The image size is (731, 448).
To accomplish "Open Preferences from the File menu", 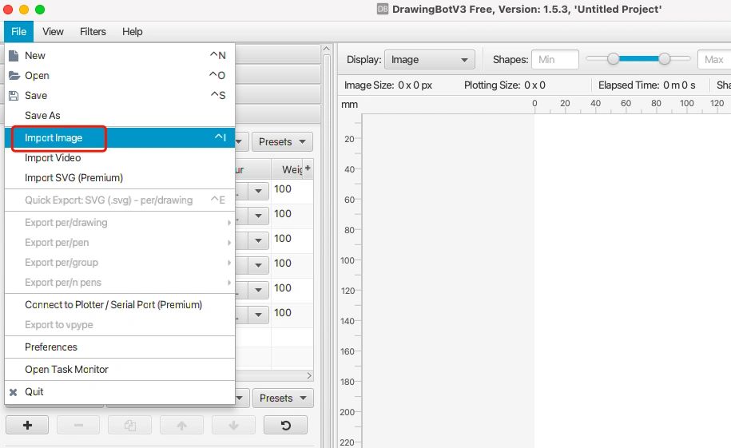I will click(x=51, y=347).
